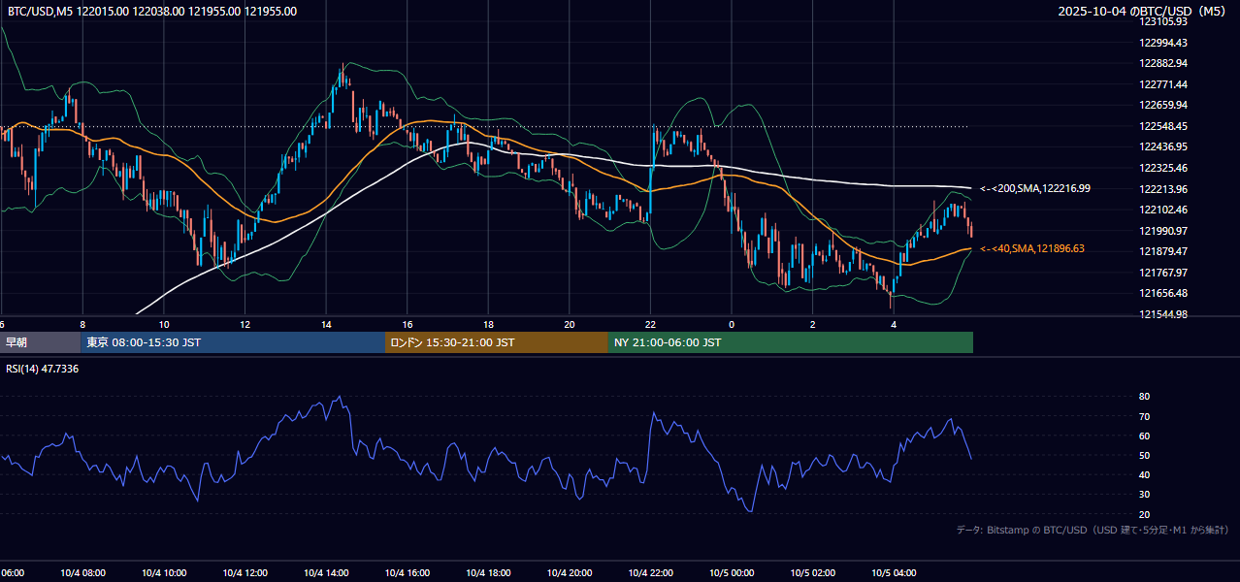
Task: Click the bottom time label 10/5 02:00
Action: [813, 573]
